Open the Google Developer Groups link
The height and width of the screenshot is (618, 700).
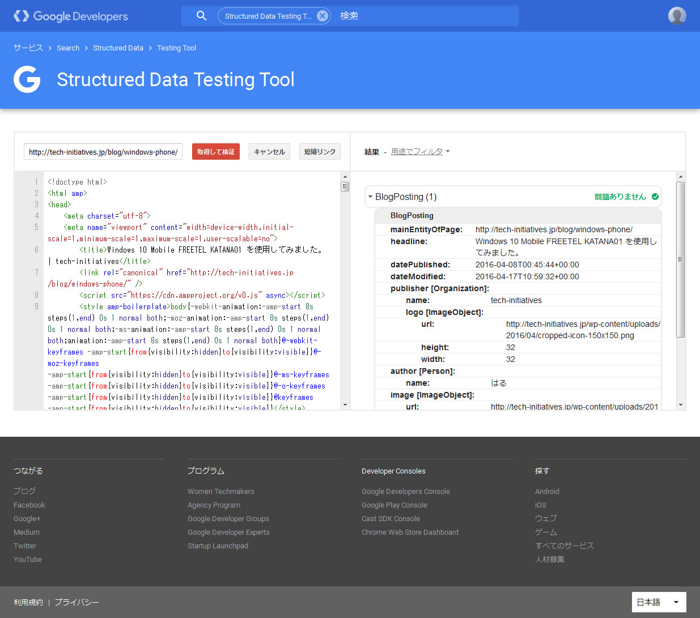pyautogui.click(x=228, y=518)
